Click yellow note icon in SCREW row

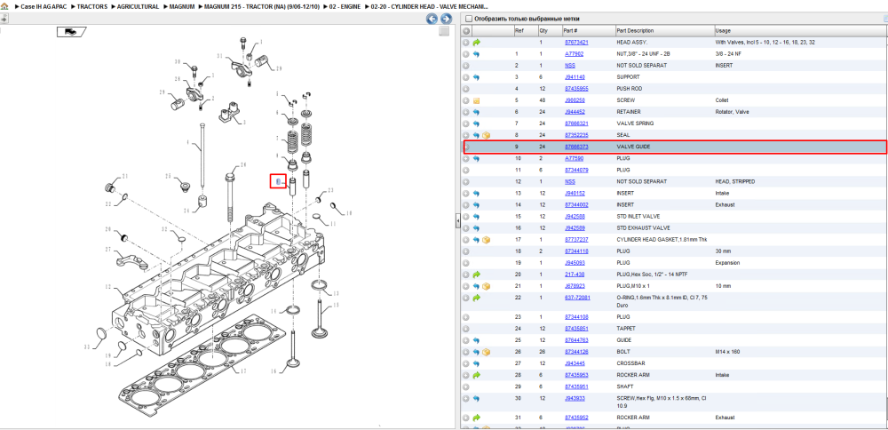pyautogui.click(x=476, y=100)
